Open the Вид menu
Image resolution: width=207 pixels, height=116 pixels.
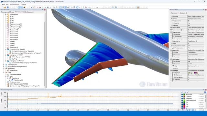tap(7, 5)
